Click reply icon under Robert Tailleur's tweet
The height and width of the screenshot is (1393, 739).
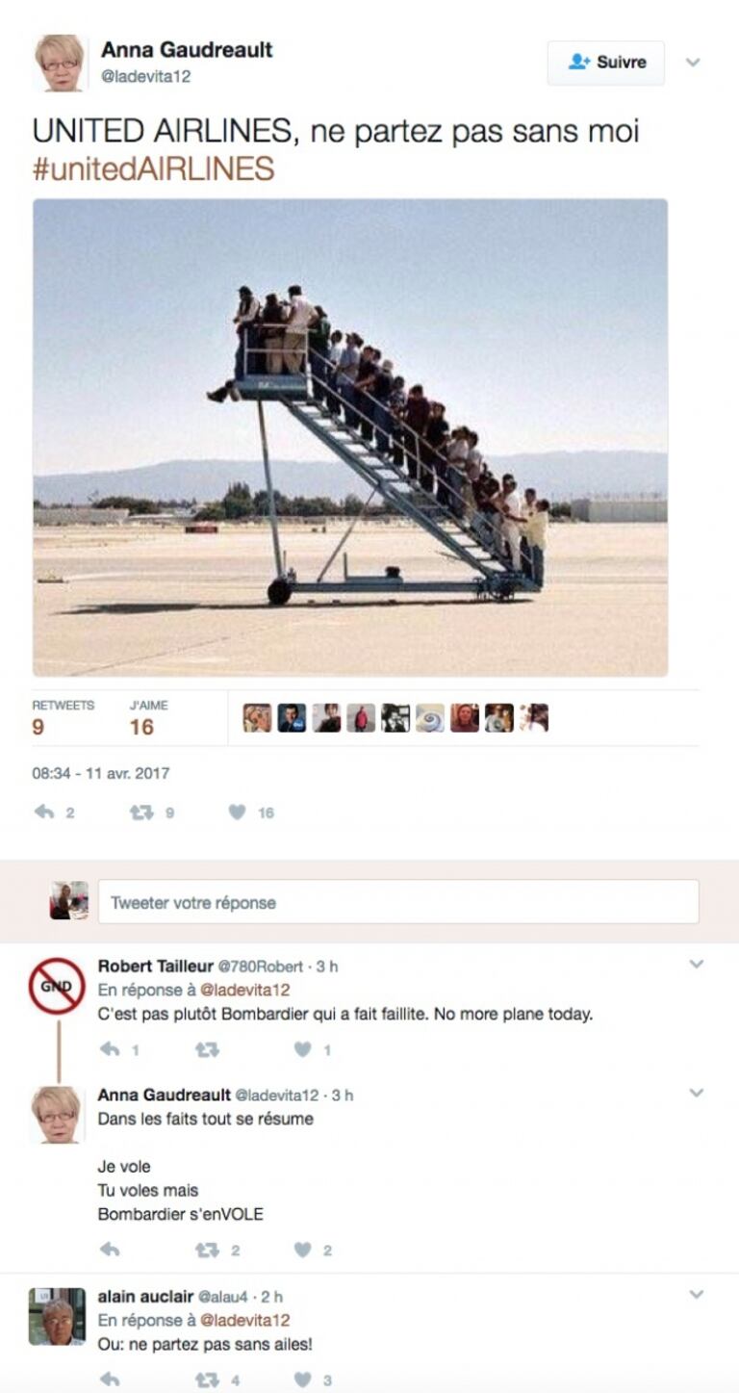click(x=110, y=1049)
